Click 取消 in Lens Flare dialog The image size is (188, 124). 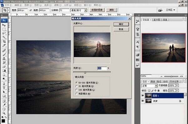(121, 29)
